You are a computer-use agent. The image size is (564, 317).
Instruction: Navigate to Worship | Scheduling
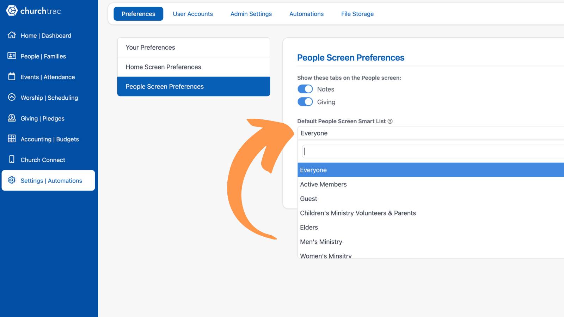[x=49, y=98]
